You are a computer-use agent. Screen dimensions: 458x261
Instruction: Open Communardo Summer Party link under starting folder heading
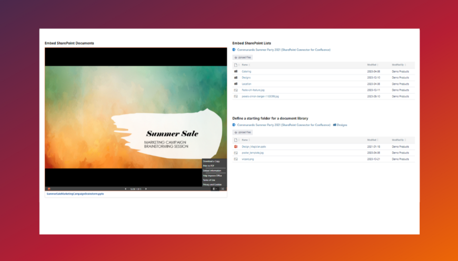(x=284, y=125)
